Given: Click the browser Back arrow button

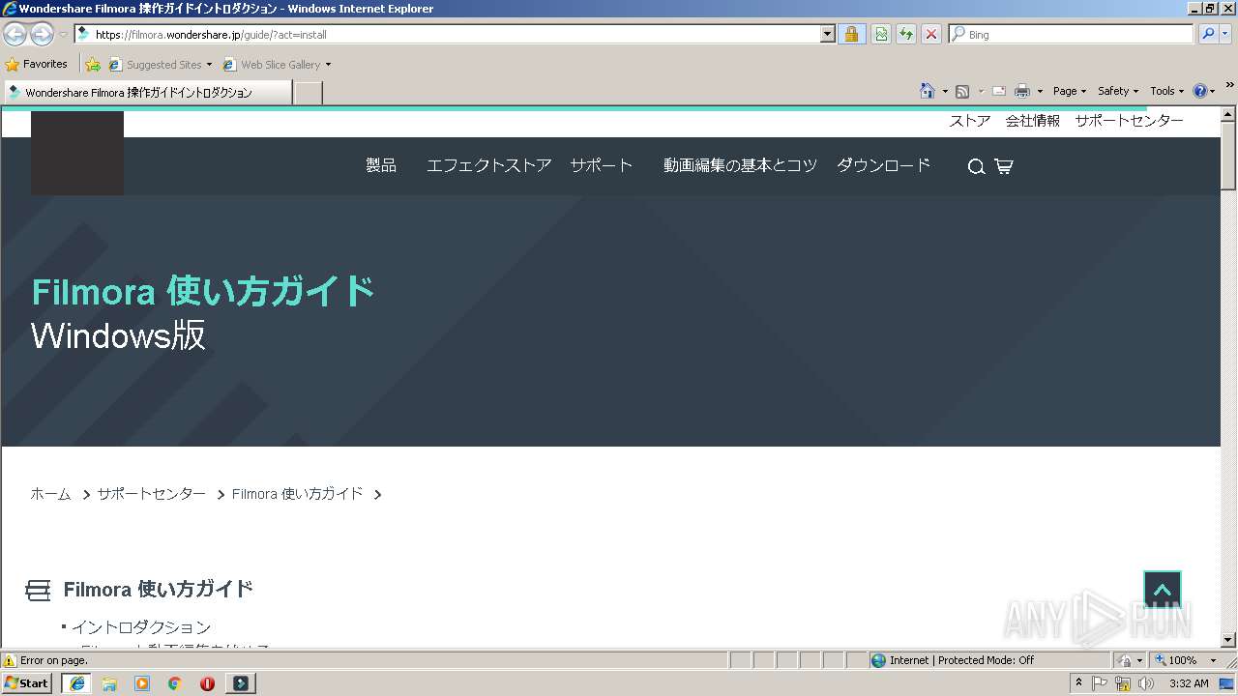Looking at the screenshot, I should coord(15,35).
